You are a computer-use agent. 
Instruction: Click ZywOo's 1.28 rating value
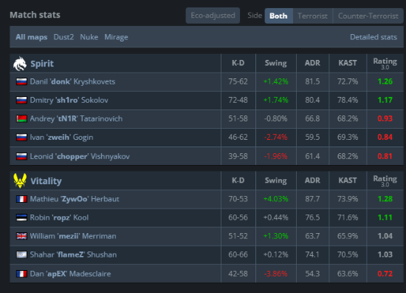[385, 199]
